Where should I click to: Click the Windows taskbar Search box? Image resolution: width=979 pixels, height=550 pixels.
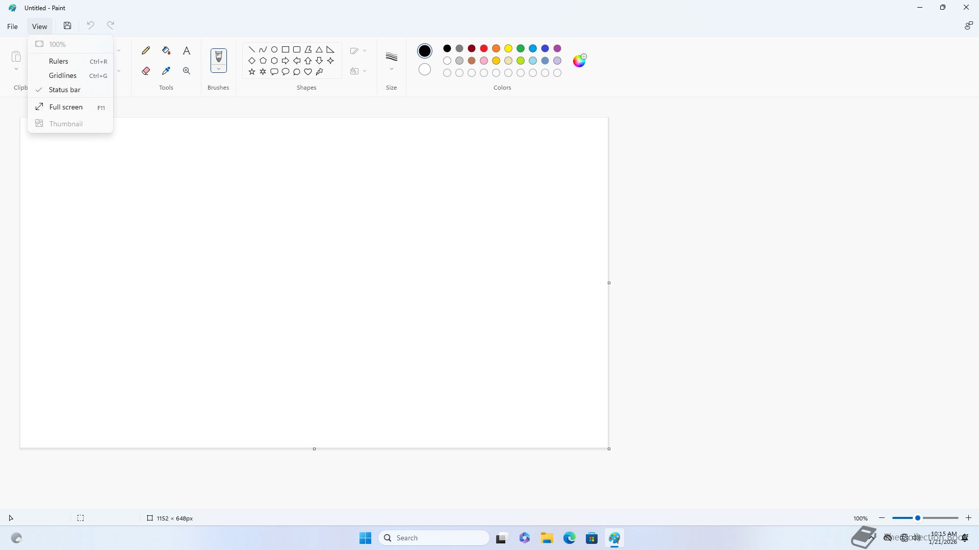(434, 538)
